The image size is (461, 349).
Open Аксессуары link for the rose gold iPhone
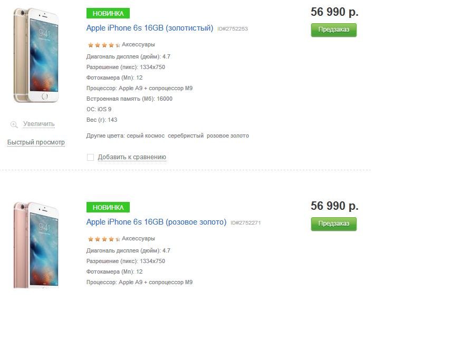coord(138,238)
